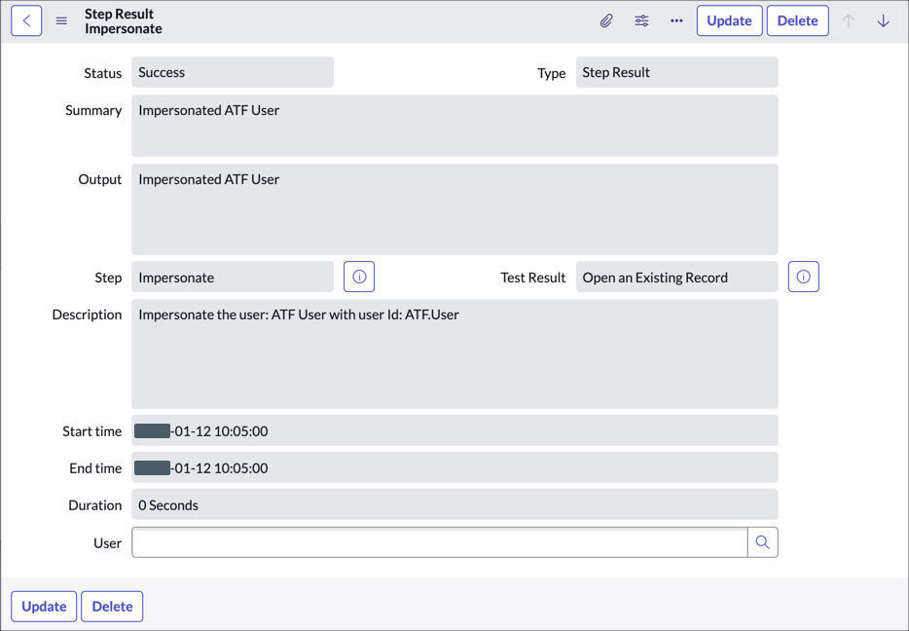Open the Test Result record preview info icon
The width and height of the screenshot is (909, 631).
click(x=803, y=276)
